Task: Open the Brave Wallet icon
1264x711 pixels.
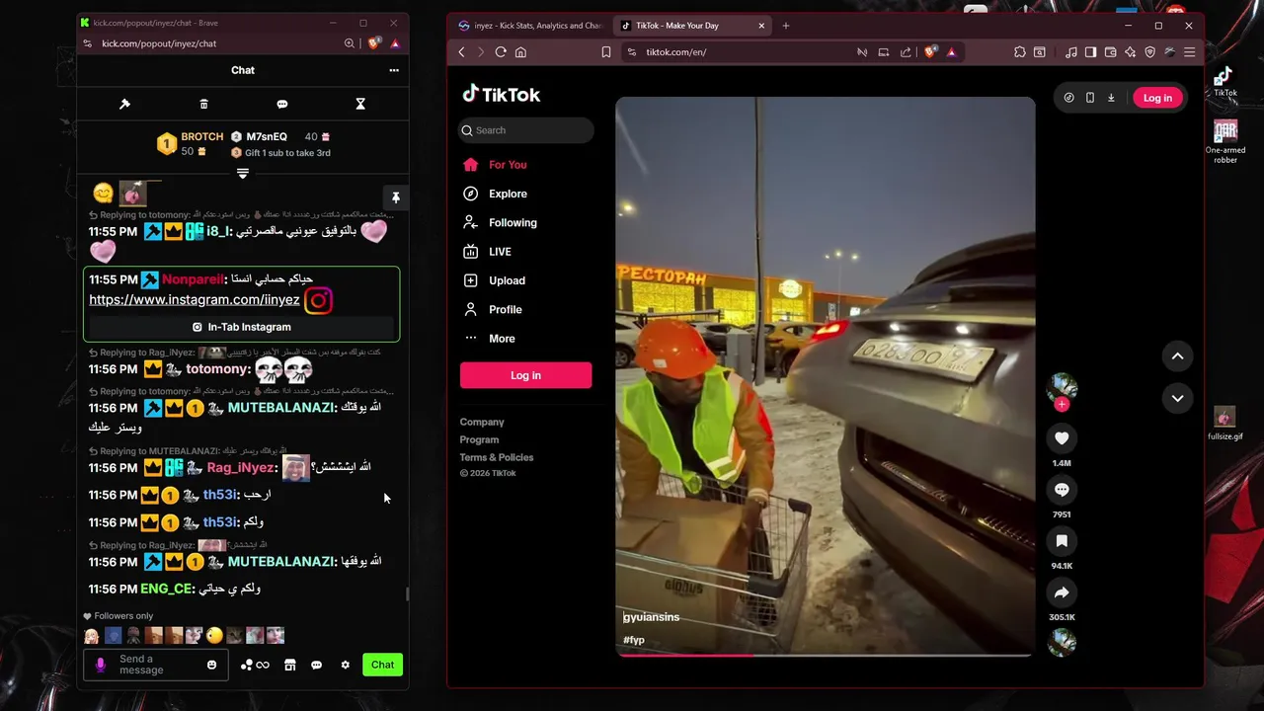Action: 1111,52
